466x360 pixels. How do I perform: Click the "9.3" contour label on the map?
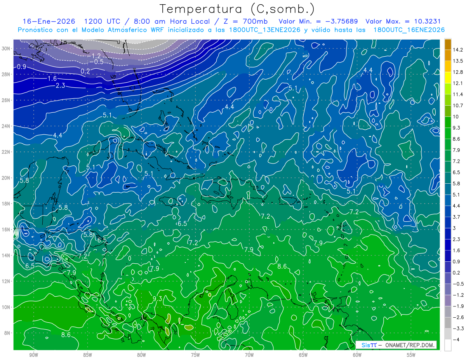(x=157, y=299)
